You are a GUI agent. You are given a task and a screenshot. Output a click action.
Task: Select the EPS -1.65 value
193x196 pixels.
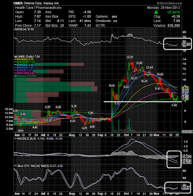click(x=87, y=17)
